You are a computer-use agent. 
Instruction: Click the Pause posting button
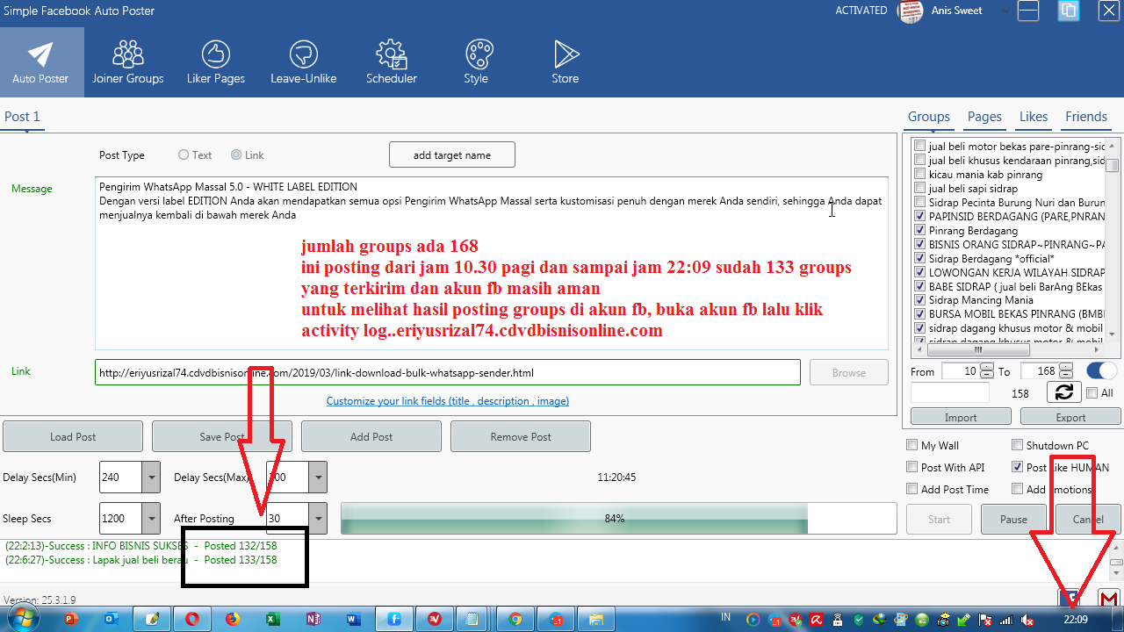[1013, 519]
